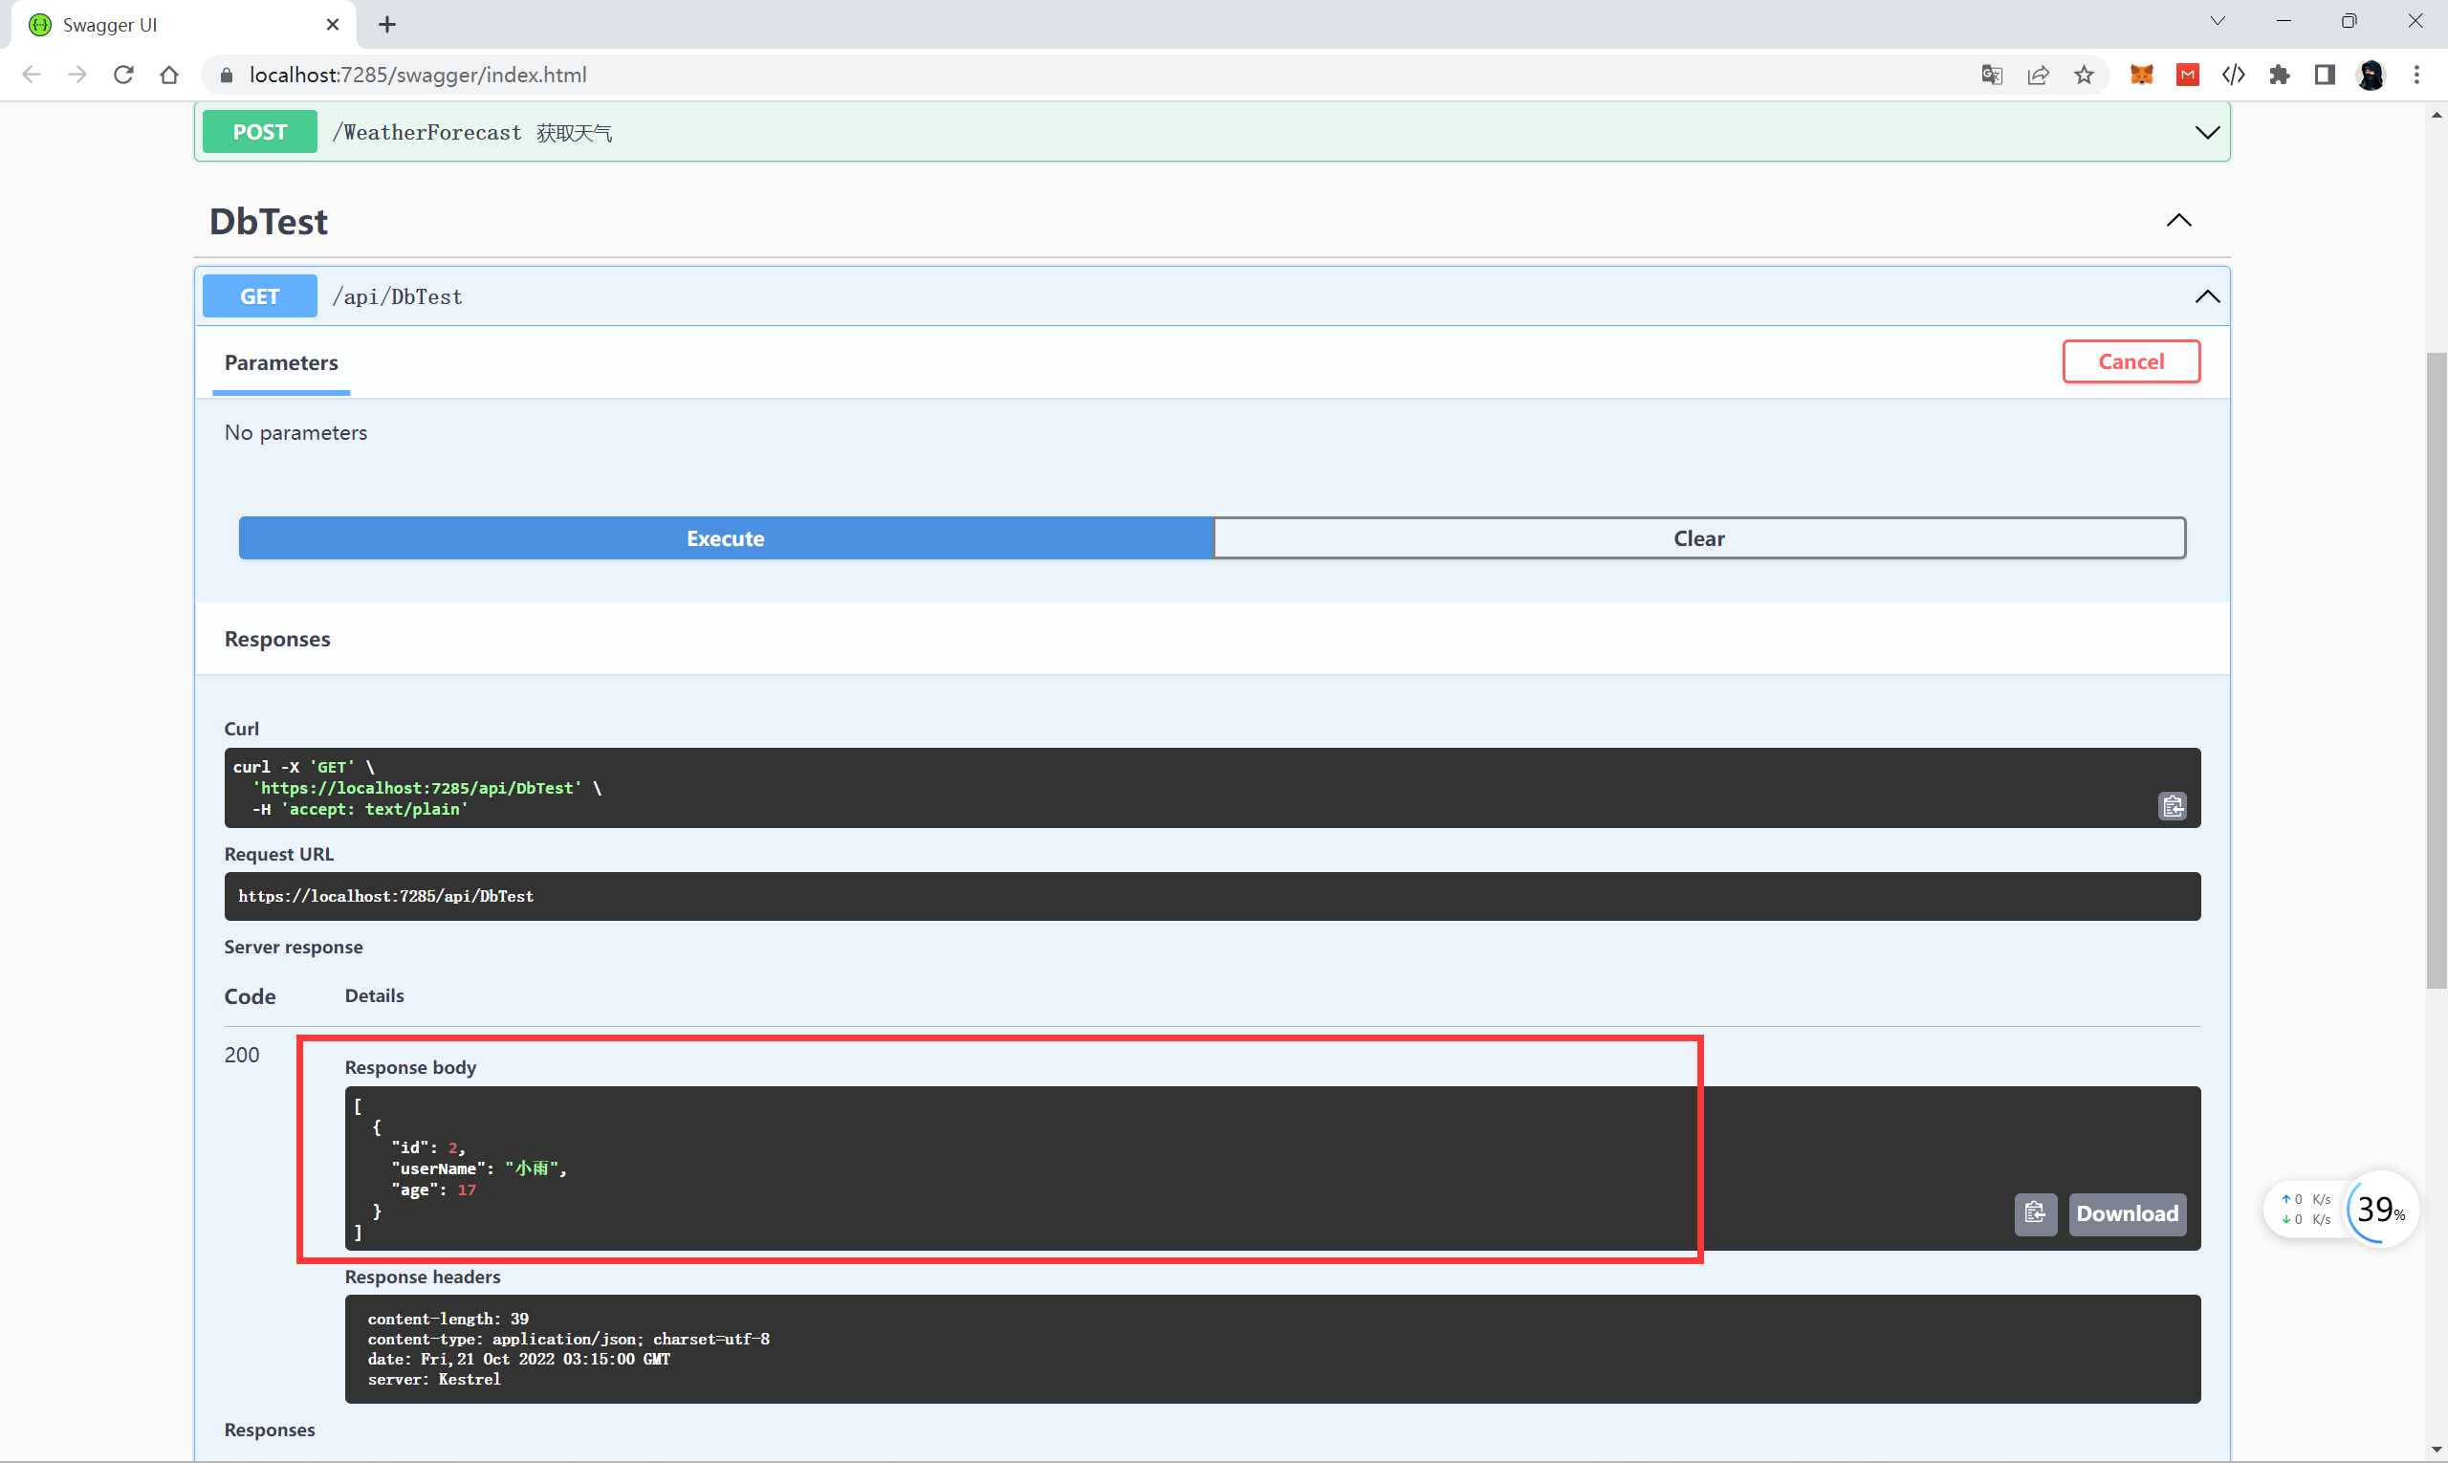Viewport: 2448px width, 1463px height.
Task: Open the Google Translate page icon
Action: [x=1991, y=75]
